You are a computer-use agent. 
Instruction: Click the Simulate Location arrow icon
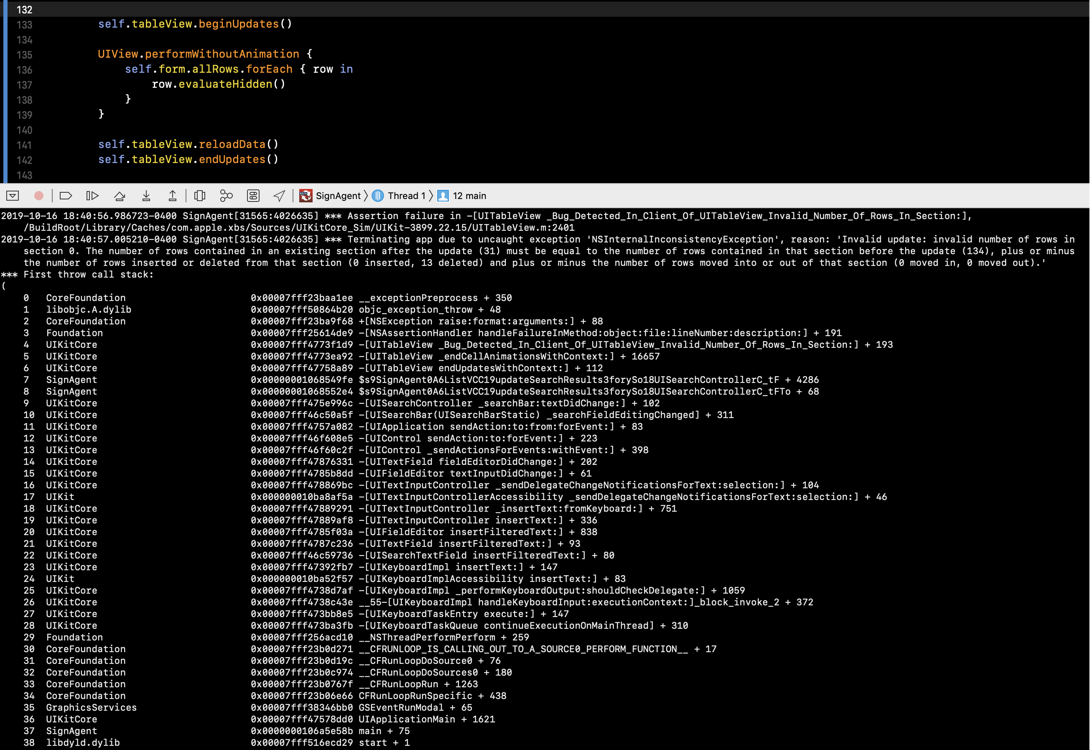click(x=280, y=196)
